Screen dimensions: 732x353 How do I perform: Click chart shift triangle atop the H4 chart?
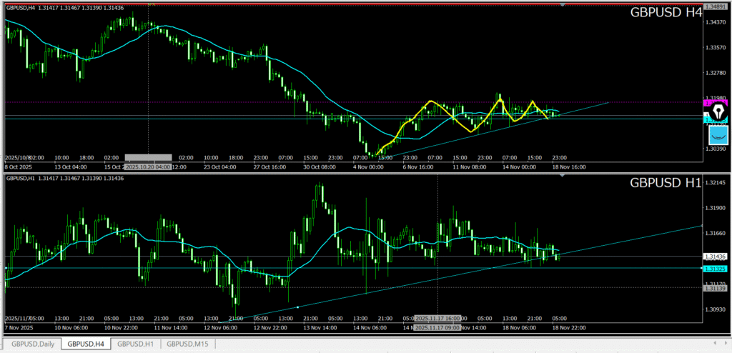coord(563,4)
